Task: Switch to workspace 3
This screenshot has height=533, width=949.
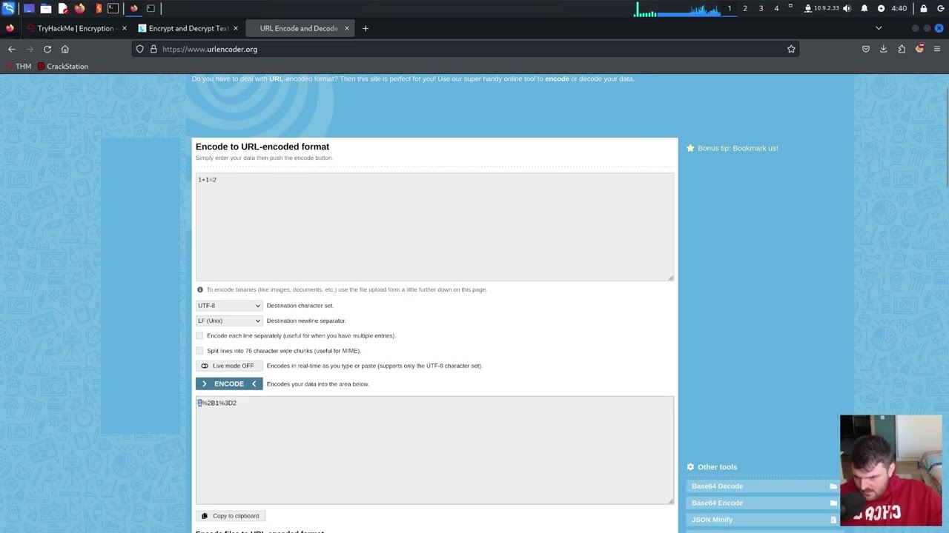Action: click(761, 8)
